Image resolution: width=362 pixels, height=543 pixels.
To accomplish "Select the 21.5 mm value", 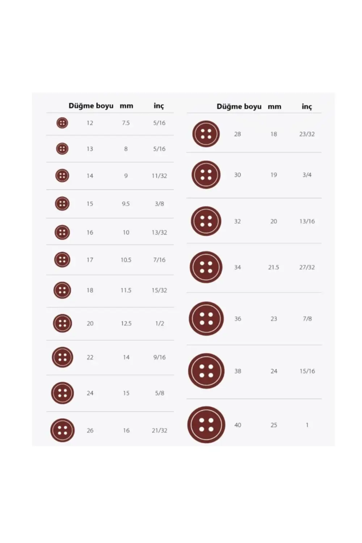I will [x=274, y=267].
